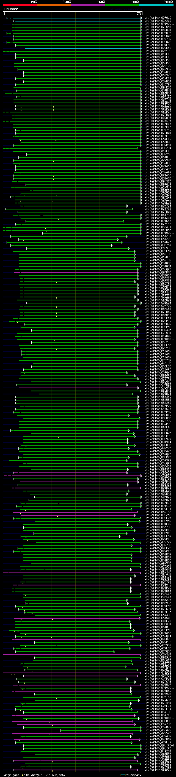Viewport: 176px width, 777px height.
Task: Select UniRef100_A4F1U3 label
Action: tap(158, 364)
